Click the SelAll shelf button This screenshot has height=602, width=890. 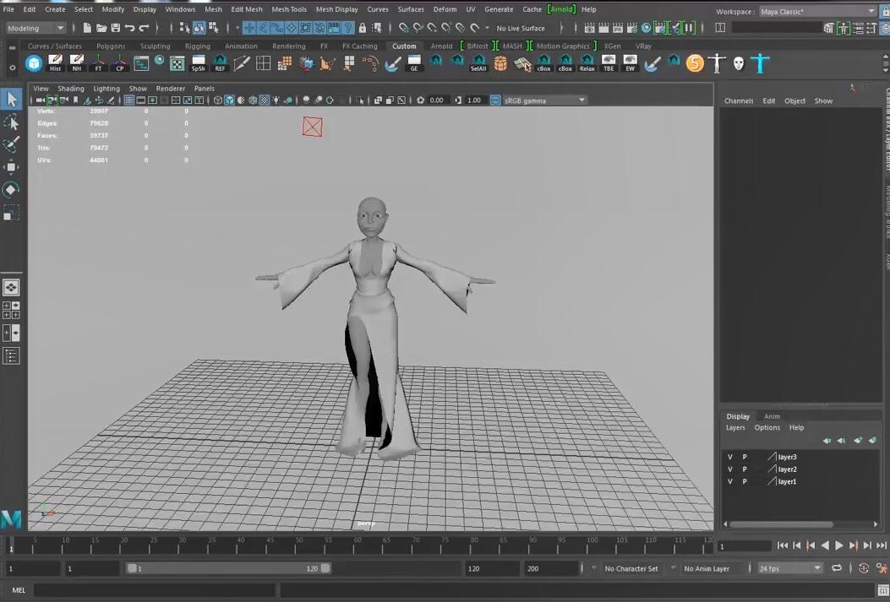478,63
